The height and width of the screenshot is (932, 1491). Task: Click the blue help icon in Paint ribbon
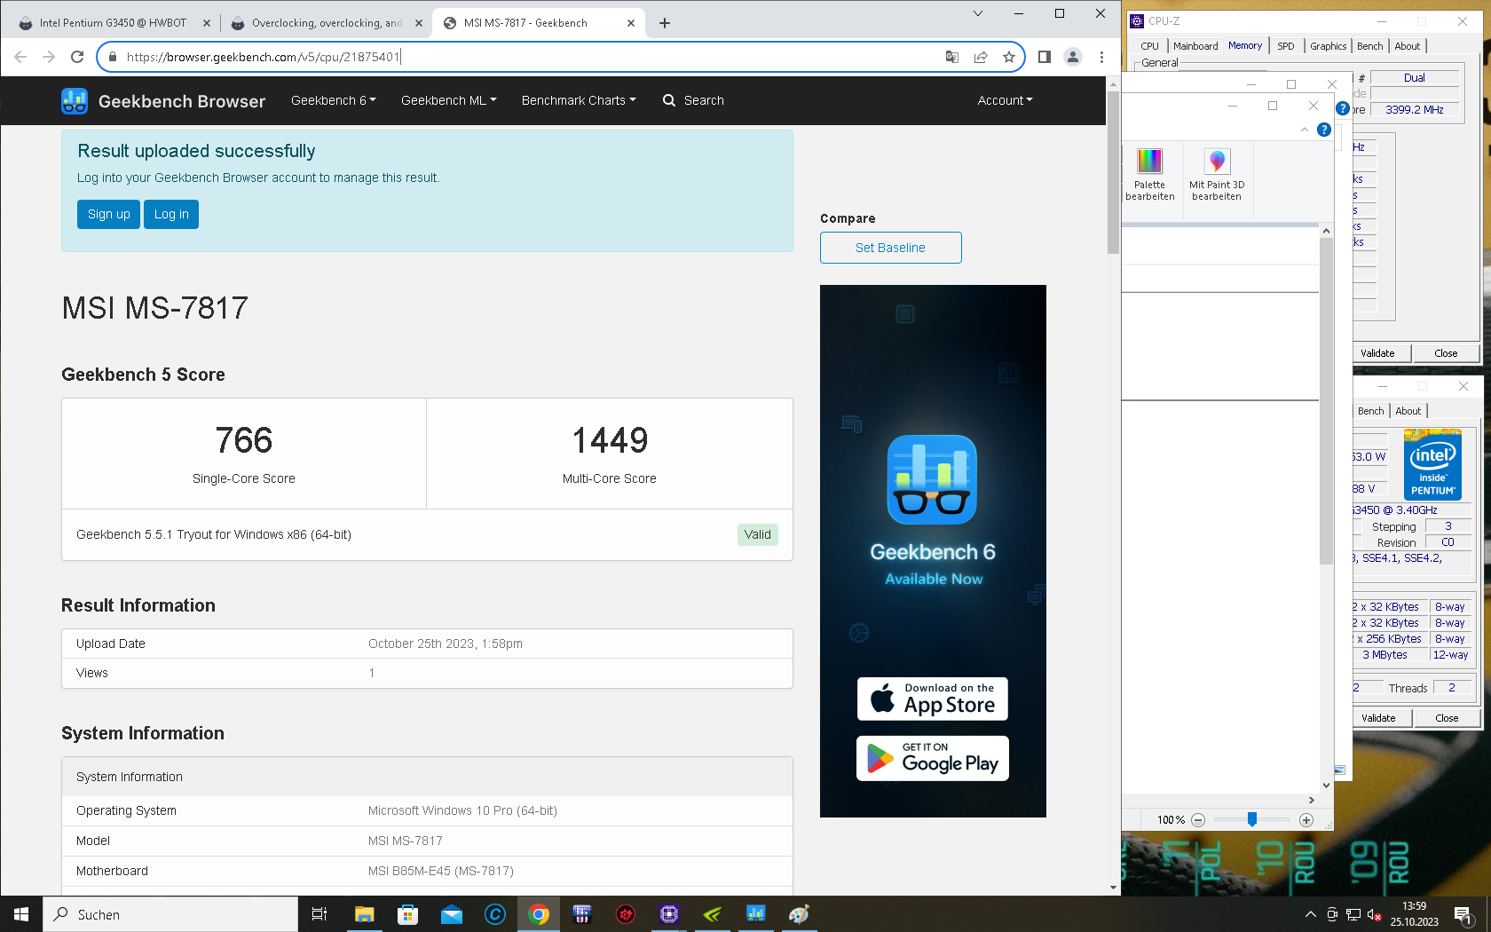coord(1323,130)
